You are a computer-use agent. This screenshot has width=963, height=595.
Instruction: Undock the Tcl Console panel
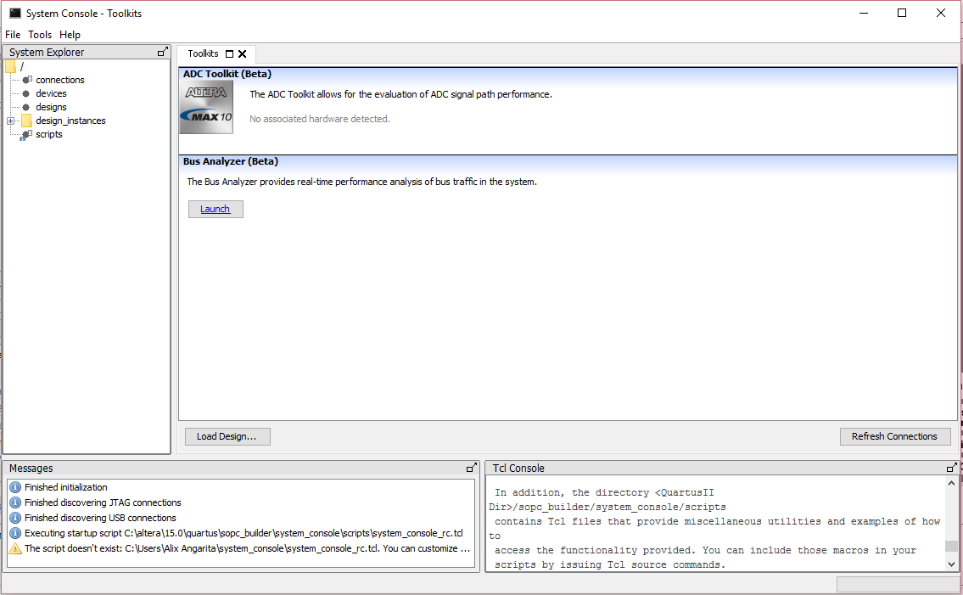pos(952,469)
